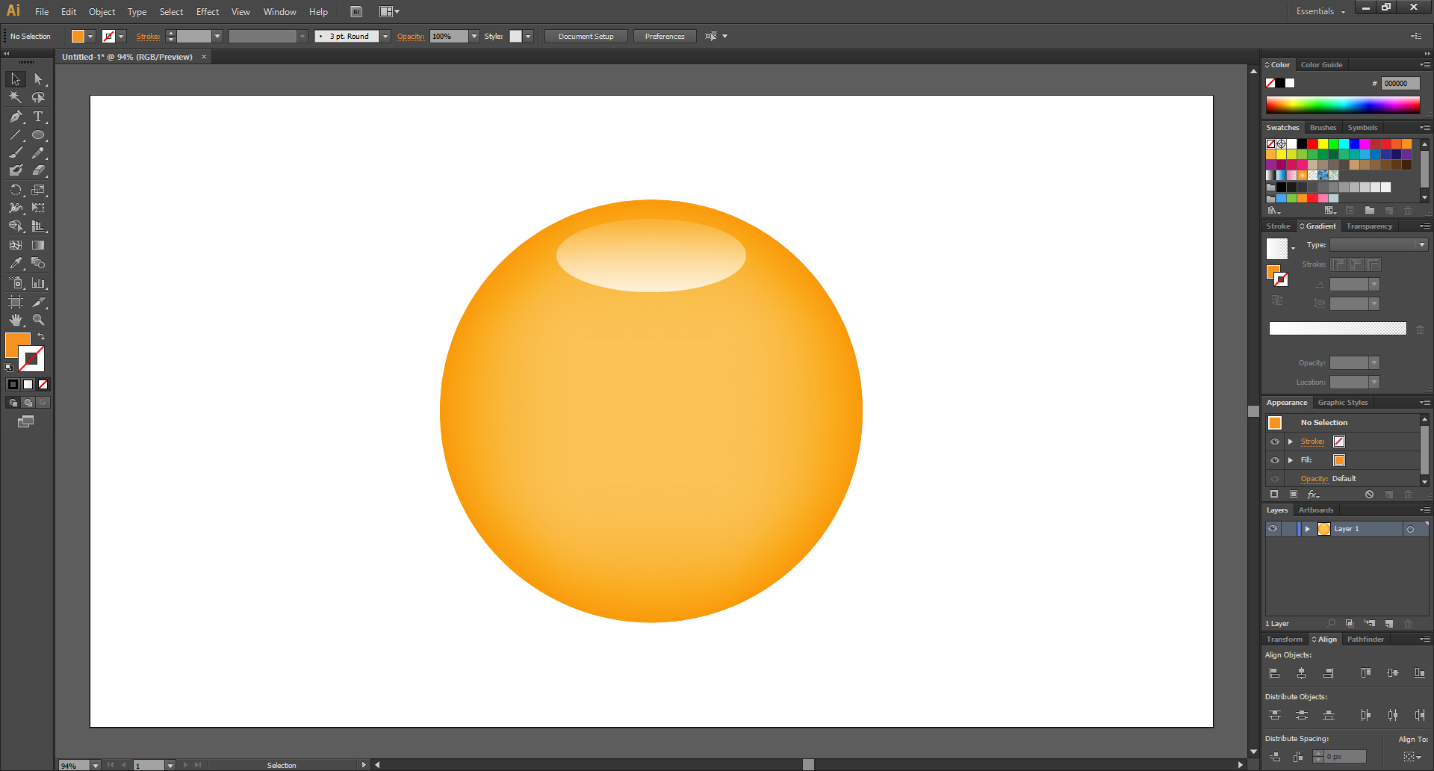Select the Eyedropper tool
Image resolution: width=1434 pixels, height=771 pixels.
pos(16,263)
